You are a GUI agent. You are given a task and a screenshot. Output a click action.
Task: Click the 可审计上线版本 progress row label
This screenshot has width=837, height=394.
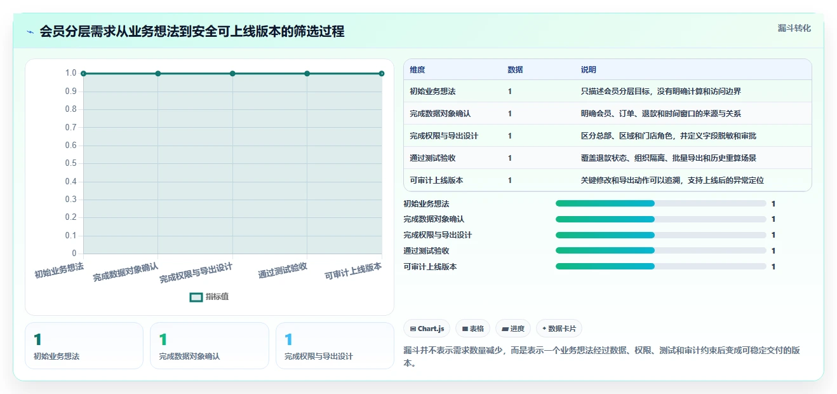(430, 267)
